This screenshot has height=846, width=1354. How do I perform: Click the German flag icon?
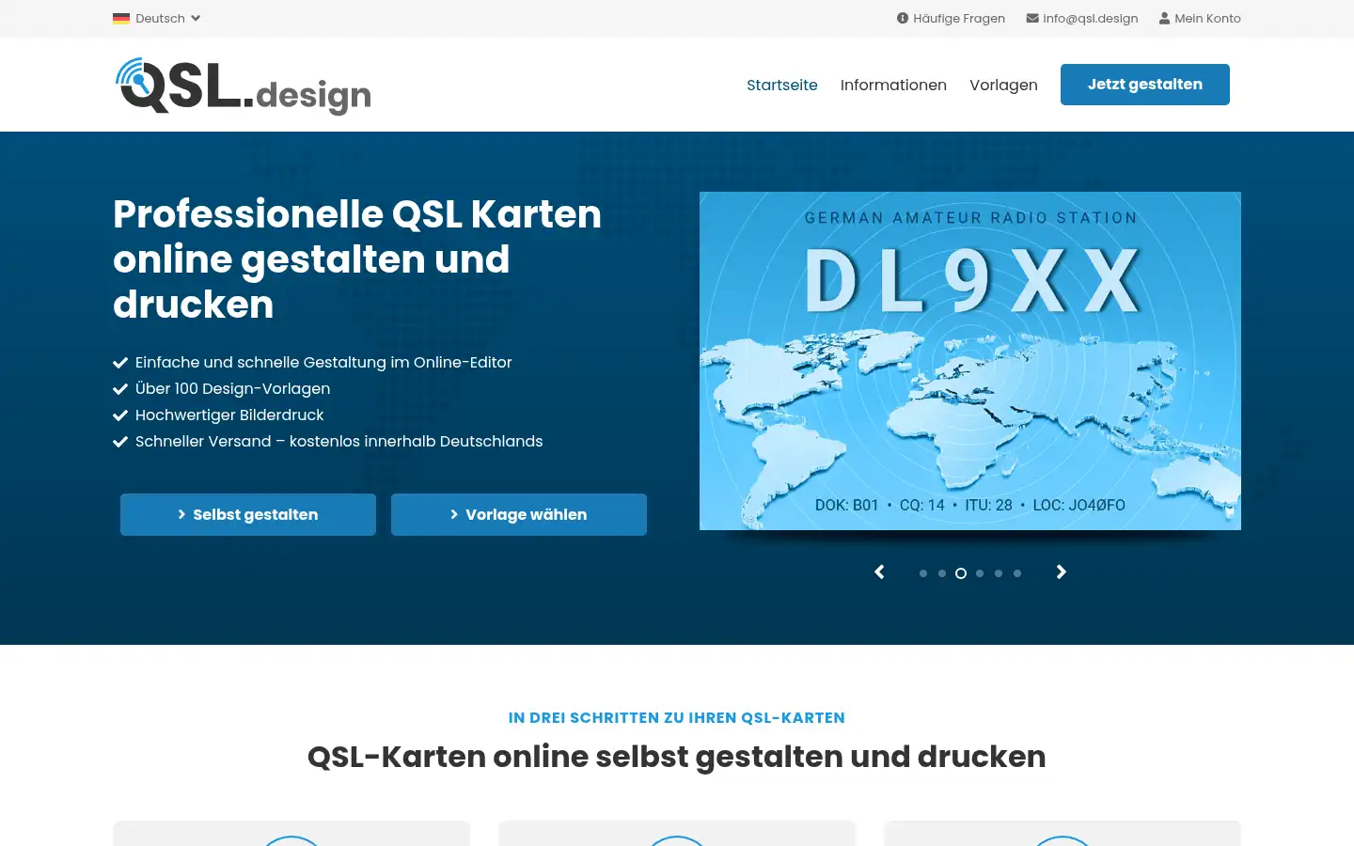click(x=121, y=18)
